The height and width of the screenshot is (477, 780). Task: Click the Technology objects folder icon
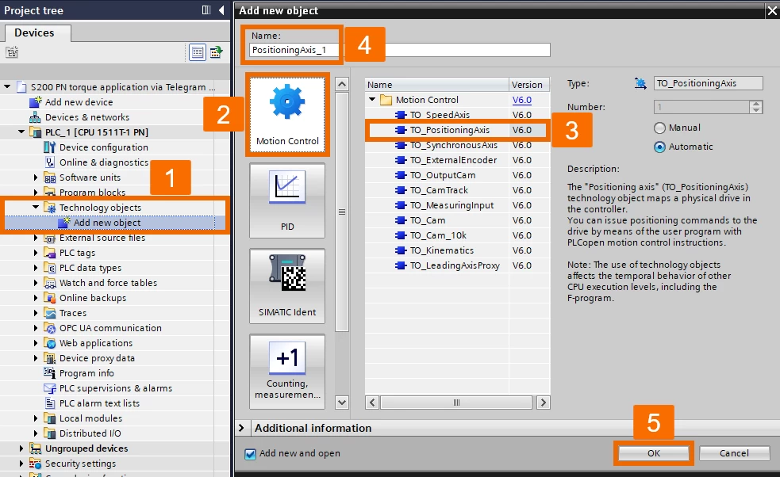pos(50,208)
